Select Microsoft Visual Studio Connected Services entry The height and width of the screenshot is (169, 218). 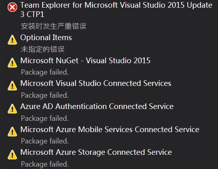tap(96, 83)
